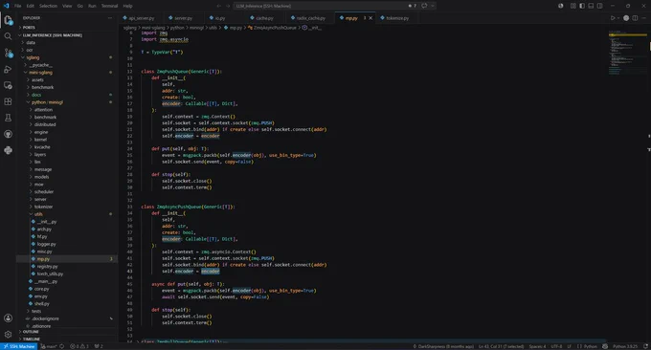Image resolution: width=651 pixels, height=350 pixels.
Task: Click errors and warnings status indicator
Action: [79, 346]
